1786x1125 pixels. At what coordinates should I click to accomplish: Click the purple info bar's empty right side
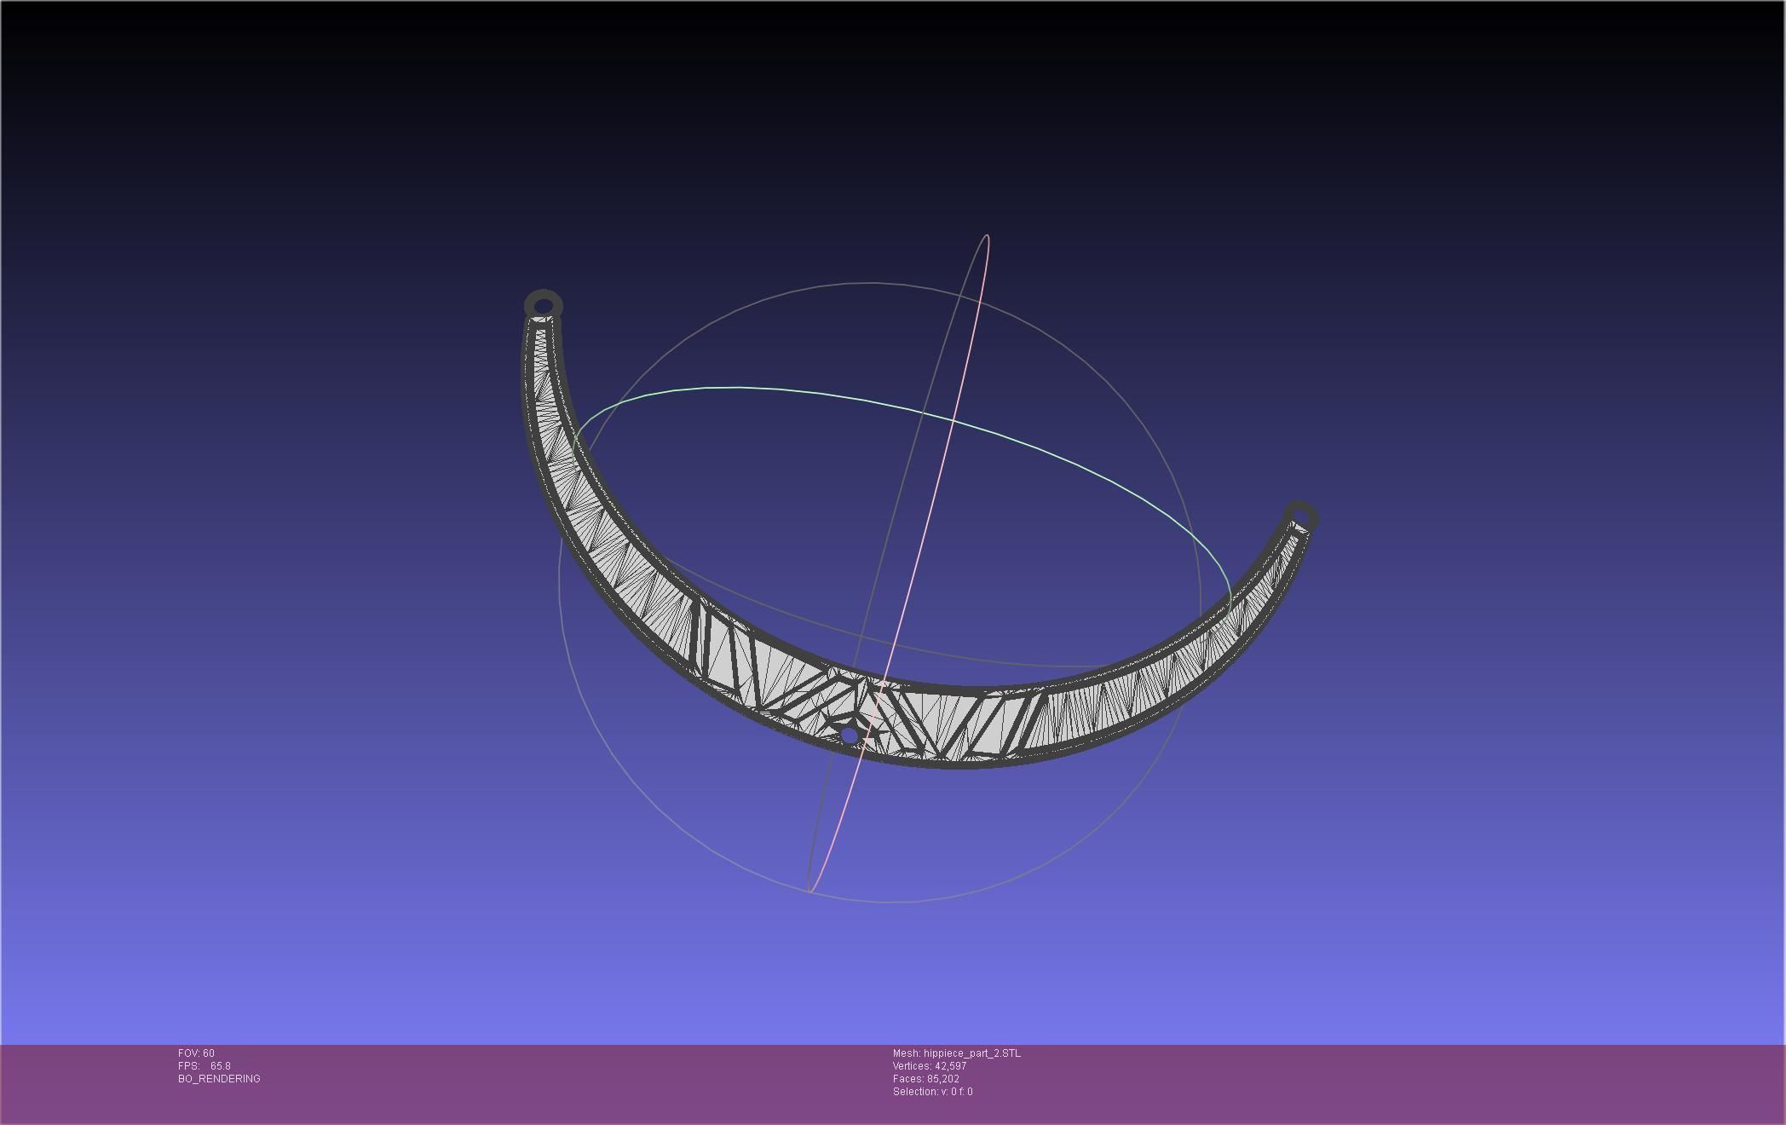pos(1449,1082)
